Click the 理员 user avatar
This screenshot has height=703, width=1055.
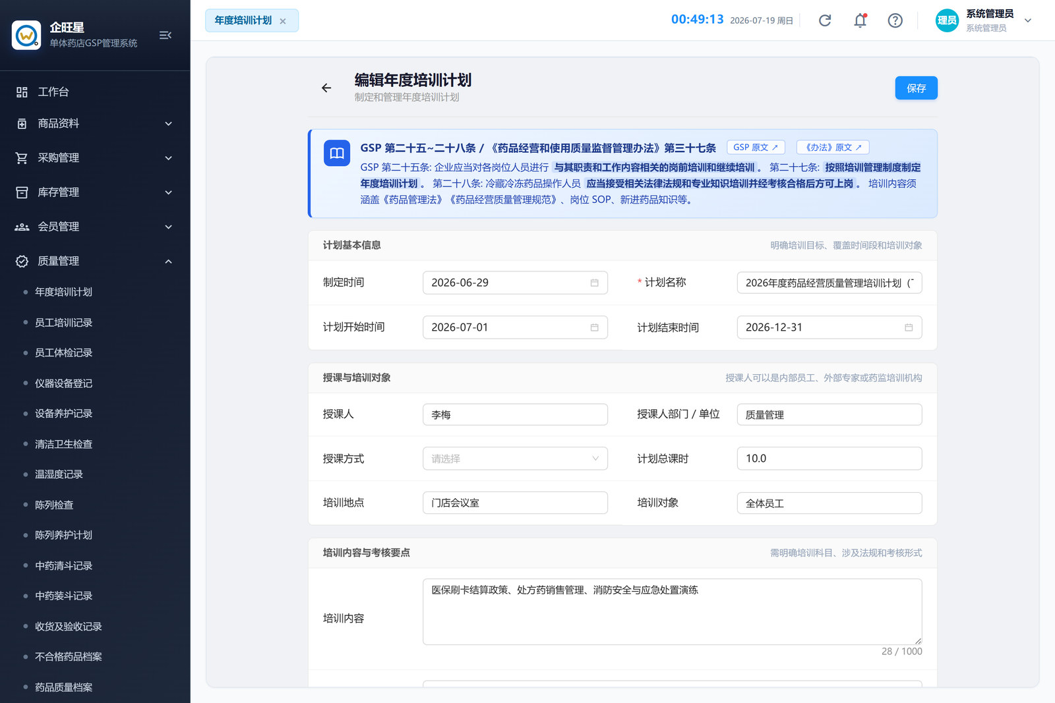(x=947, y=20)
